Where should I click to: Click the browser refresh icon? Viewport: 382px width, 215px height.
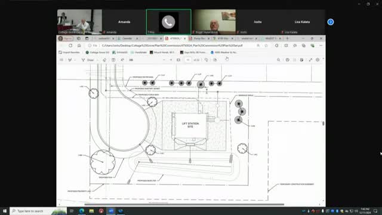(70, 45)
